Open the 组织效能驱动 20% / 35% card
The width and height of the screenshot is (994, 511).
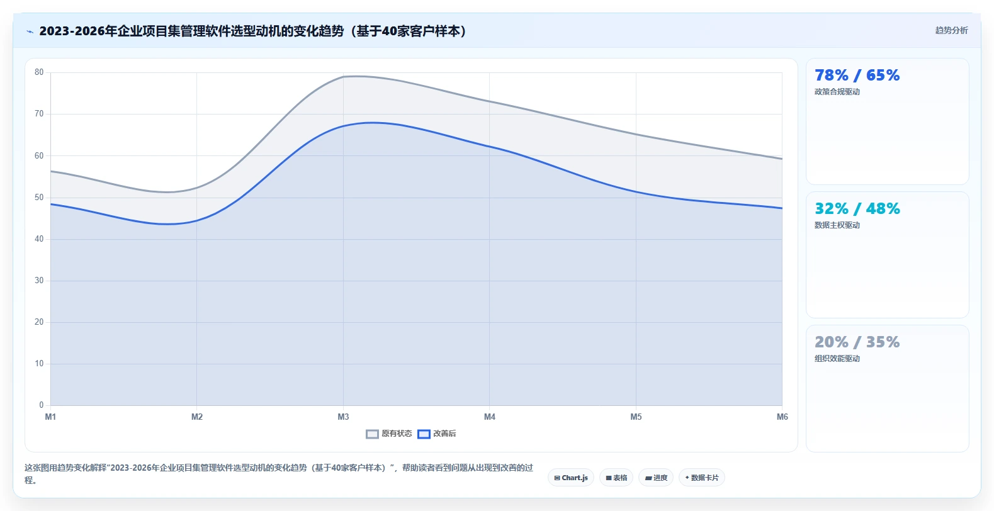click(x=888, y=388)
